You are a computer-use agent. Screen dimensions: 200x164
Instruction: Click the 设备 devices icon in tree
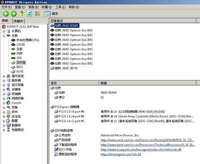(x=8, y=107)
